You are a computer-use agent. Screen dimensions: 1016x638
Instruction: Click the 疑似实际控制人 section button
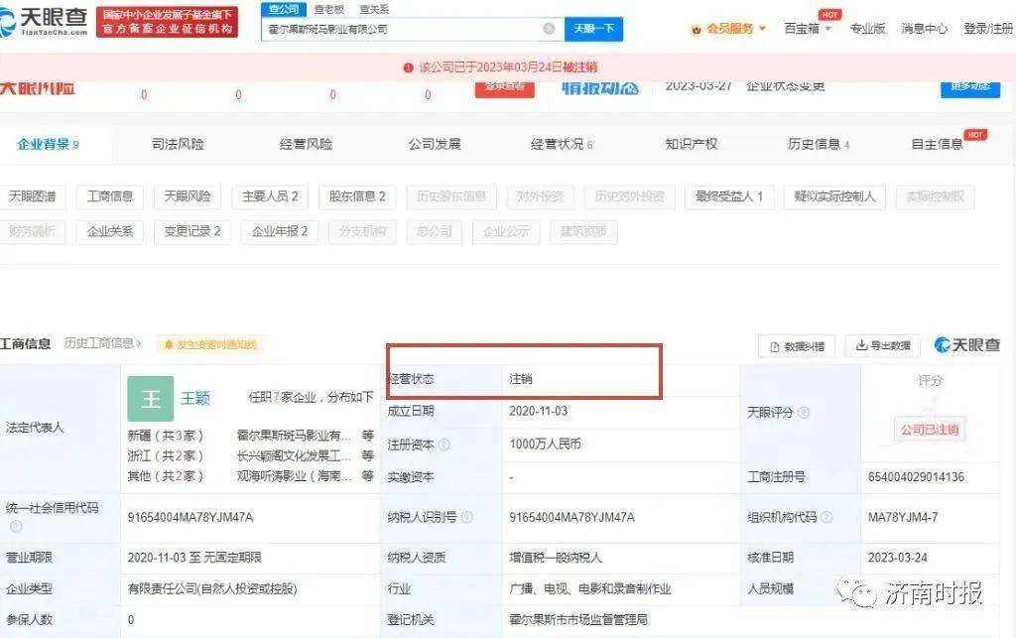pos(834,196)
